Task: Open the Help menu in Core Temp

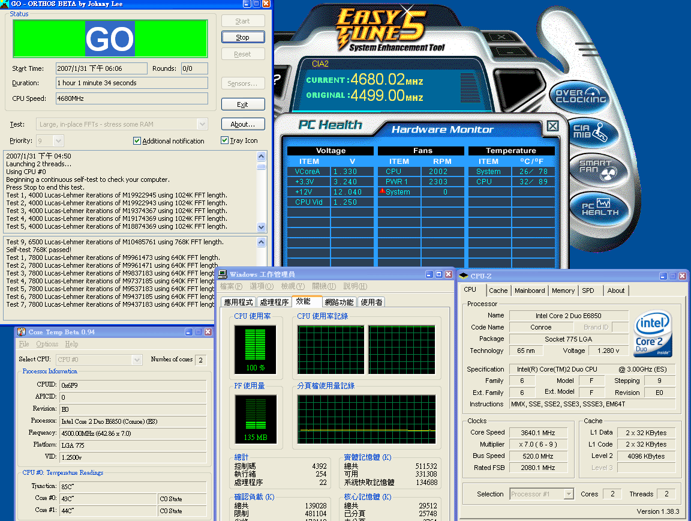Action: [71, 344]
